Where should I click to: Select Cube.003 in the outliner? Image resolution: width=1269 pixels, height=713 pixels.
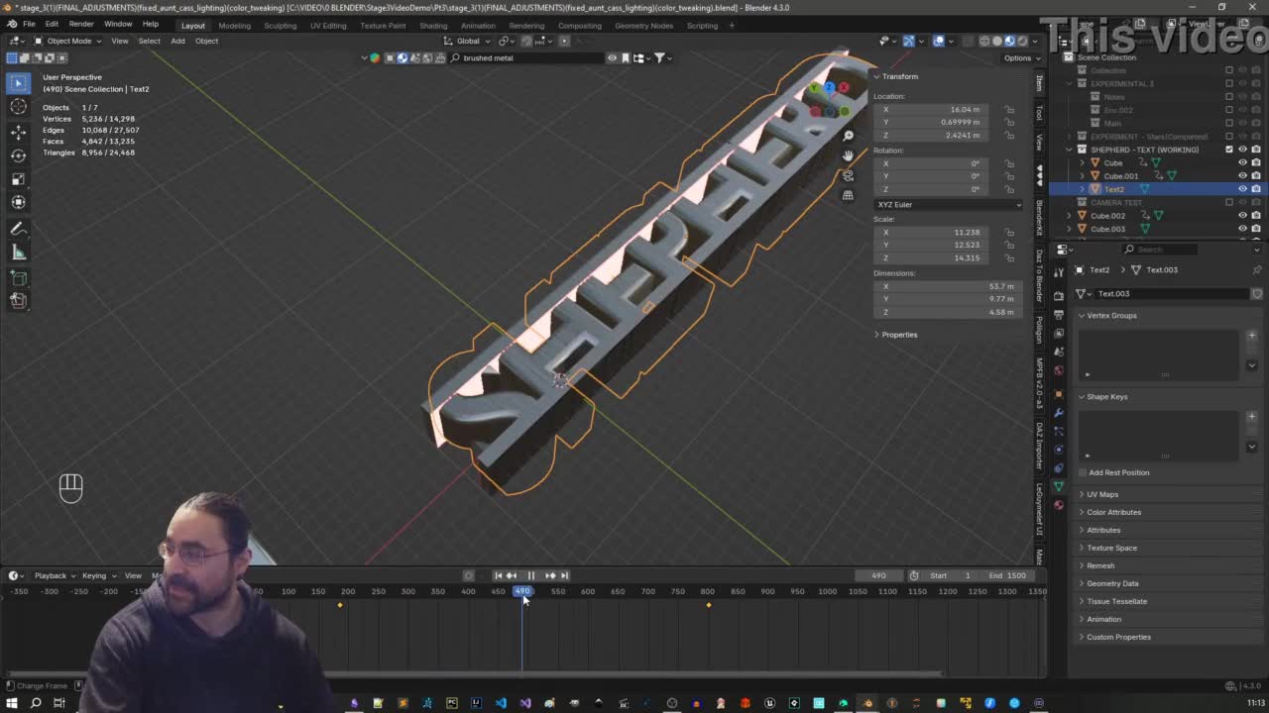click(x=1108, y=229)
